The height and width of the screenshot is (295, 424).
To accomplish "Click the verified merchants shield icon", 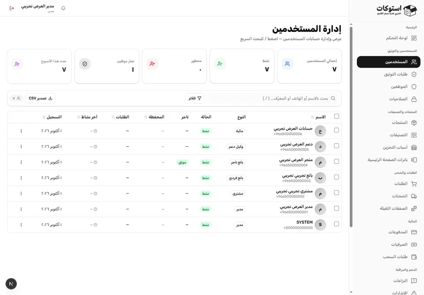I will (x=85, y=64).
